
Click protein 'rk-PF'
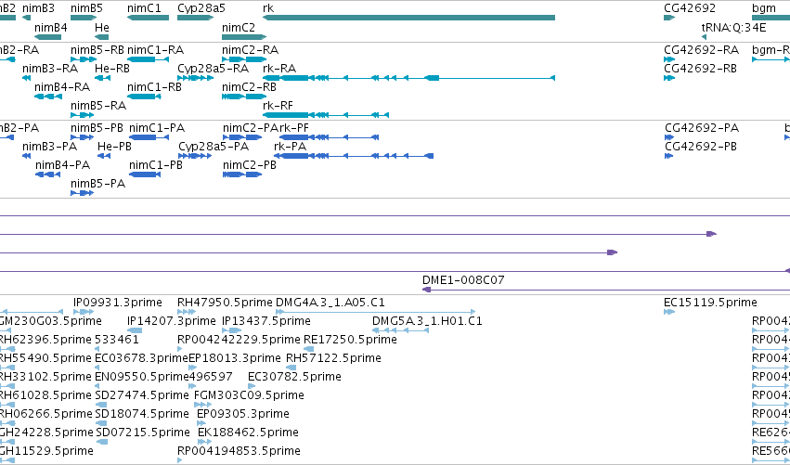point(329,137)
